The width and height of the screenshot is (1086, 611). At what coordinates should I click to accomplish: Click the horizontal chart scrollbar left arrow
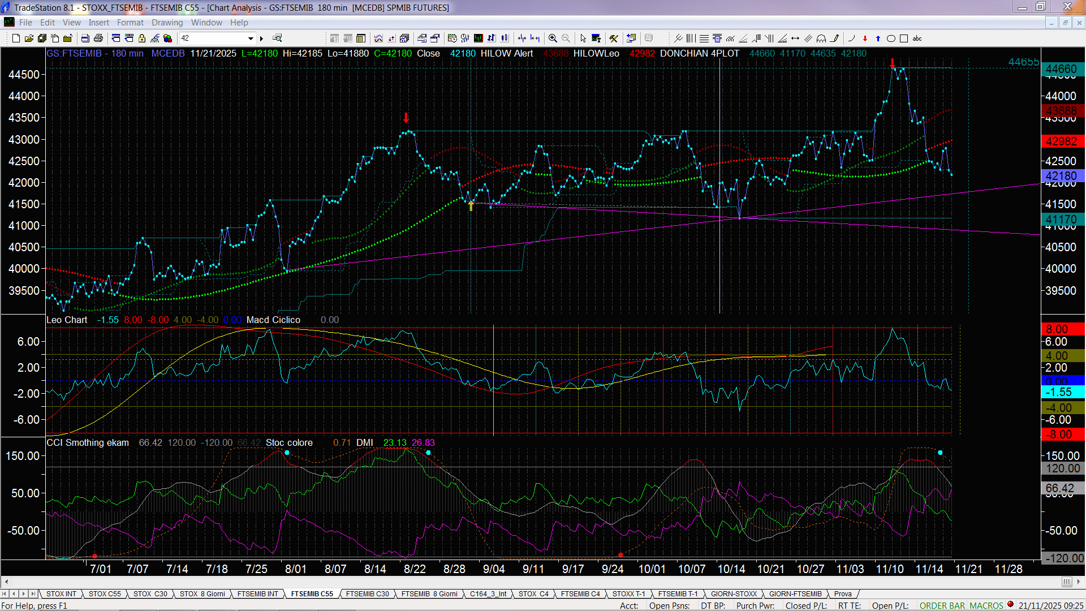click(6, 582)
